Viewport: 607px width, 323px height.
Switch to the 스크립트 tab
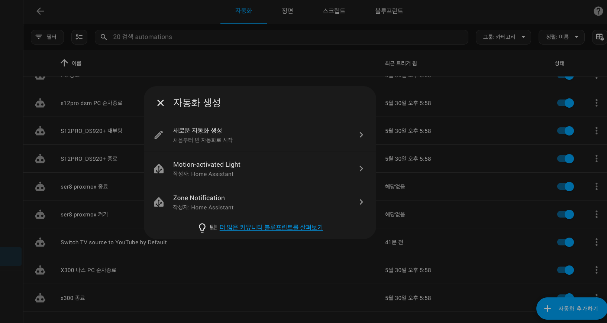(x=334, y=11)
